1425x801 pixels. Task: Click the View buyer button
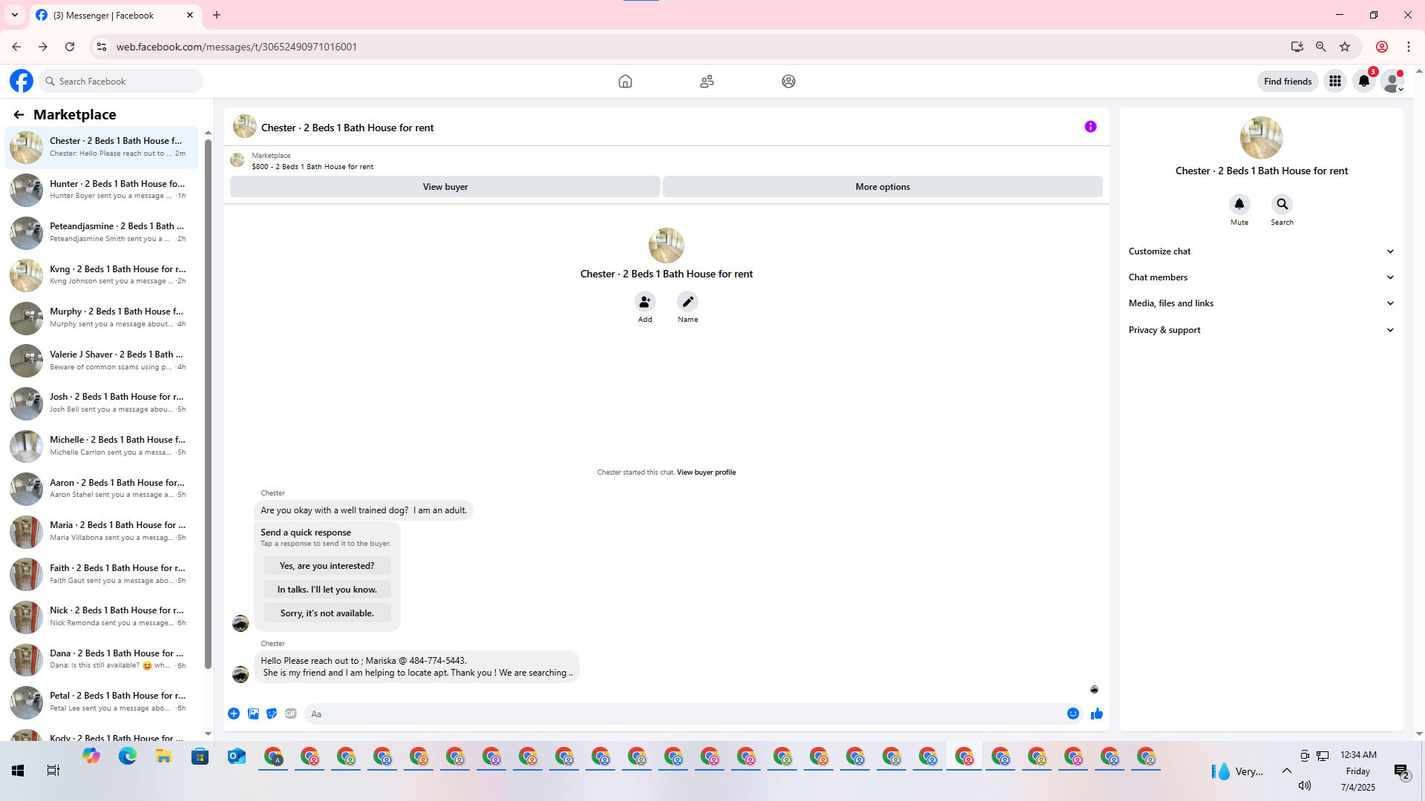pyautogui.click(x=445, y=187)
